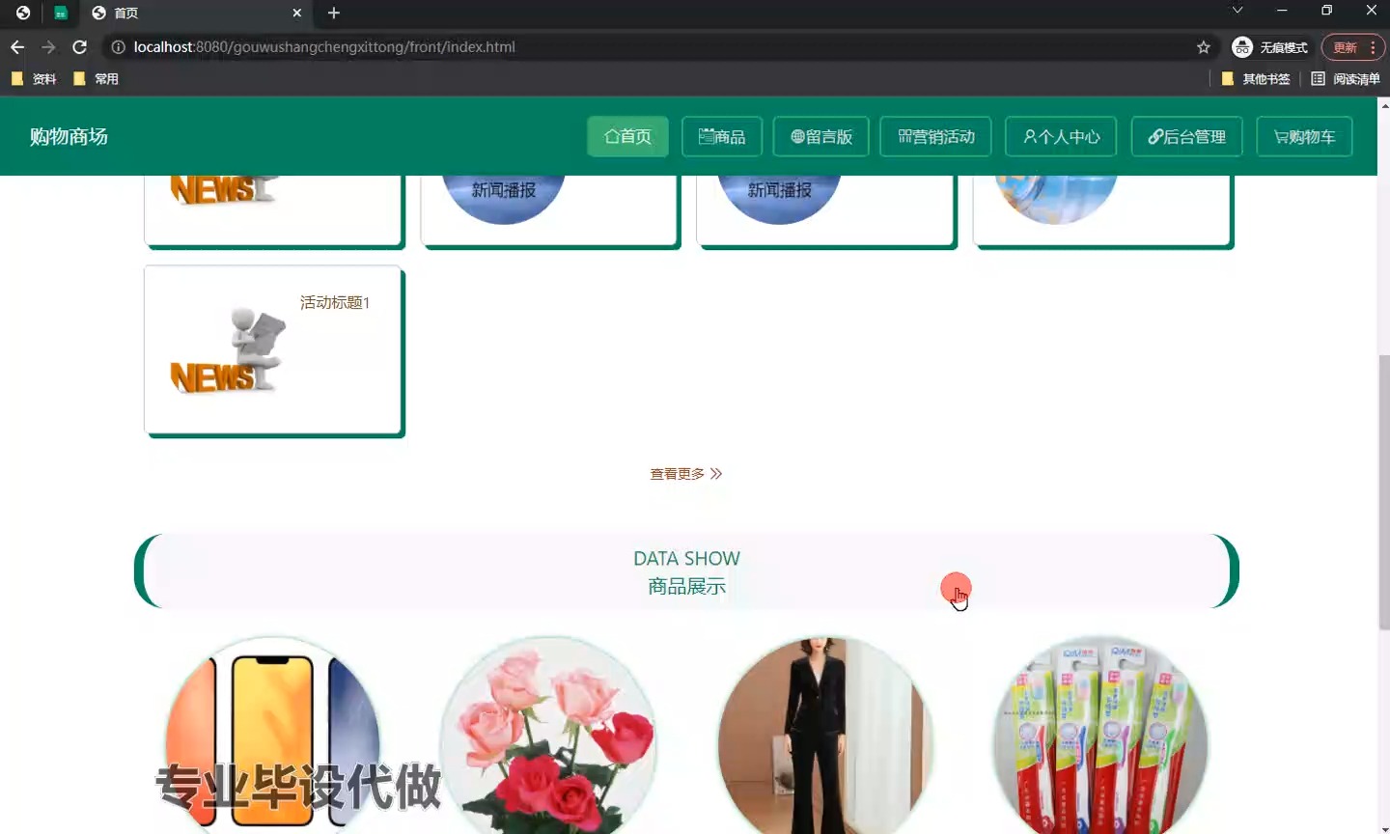This screenshot has width=1390, height=834.
Task: Open the 活动标题1 activity card
Action: point(274,350)
